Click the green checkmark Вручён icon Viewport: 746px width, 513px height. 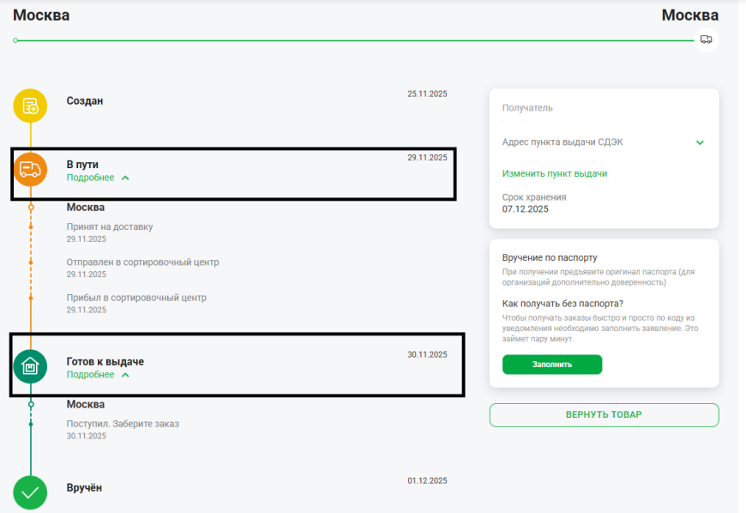30,492
